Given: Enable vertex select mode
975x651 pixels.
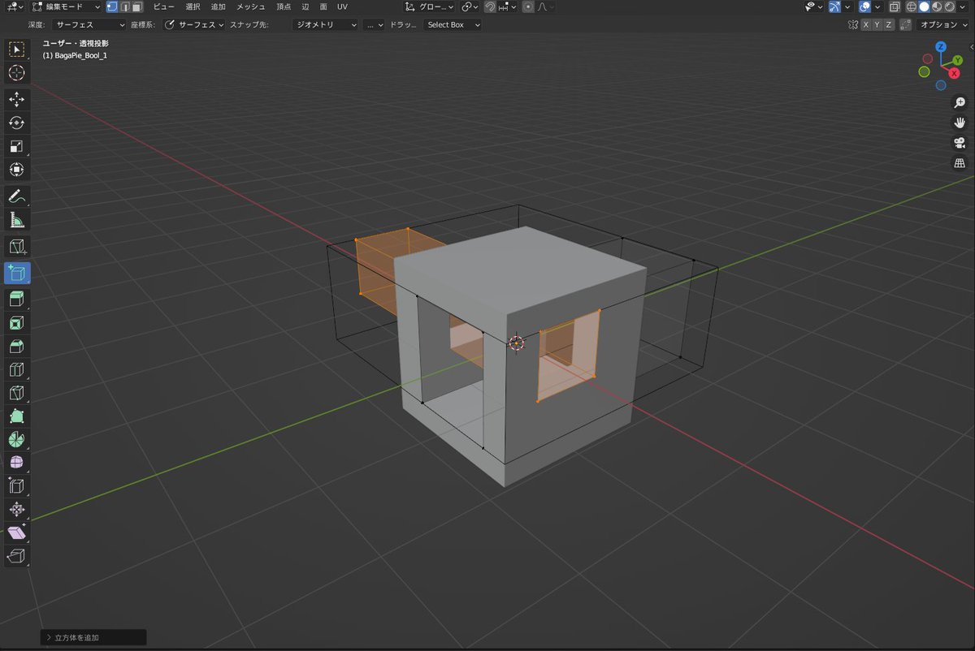Looking at the screenshot, I should tap(112, 6).
